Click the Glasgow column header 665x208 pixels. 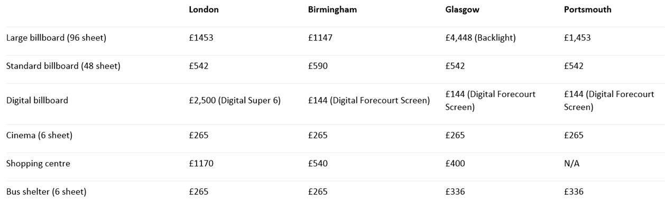(x=461, y=10)
